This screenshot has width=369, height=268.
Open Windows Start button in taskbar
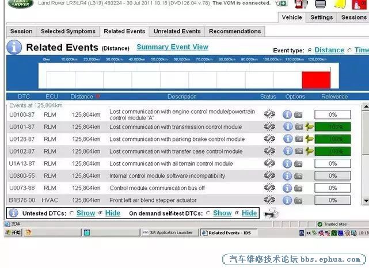[13, 233]
